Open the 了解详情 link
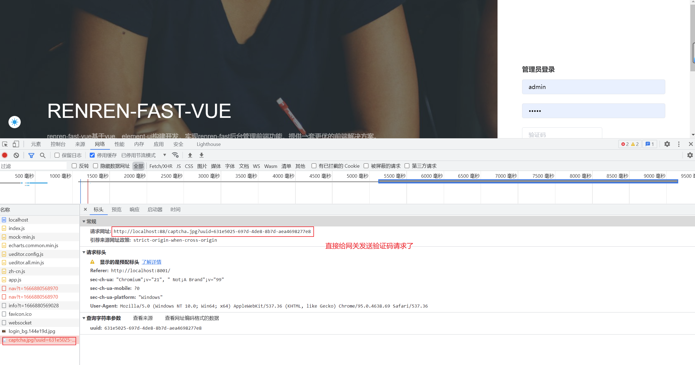 [151, 262]
